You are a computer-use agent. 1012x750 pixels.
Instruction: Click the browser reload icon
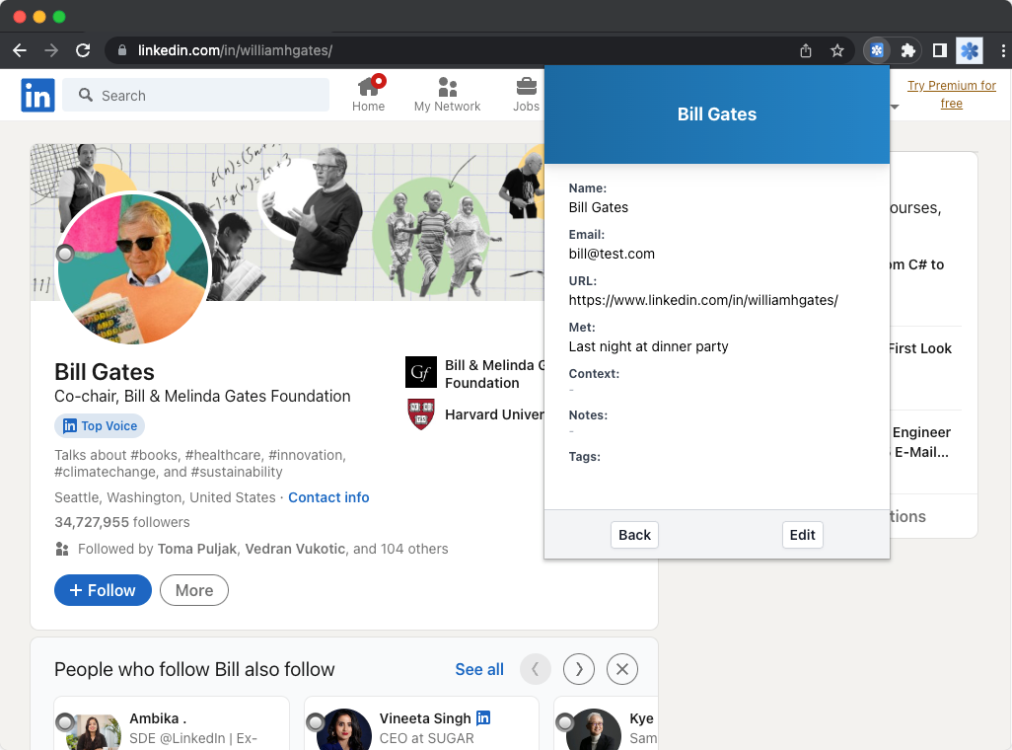click(83, 50)
